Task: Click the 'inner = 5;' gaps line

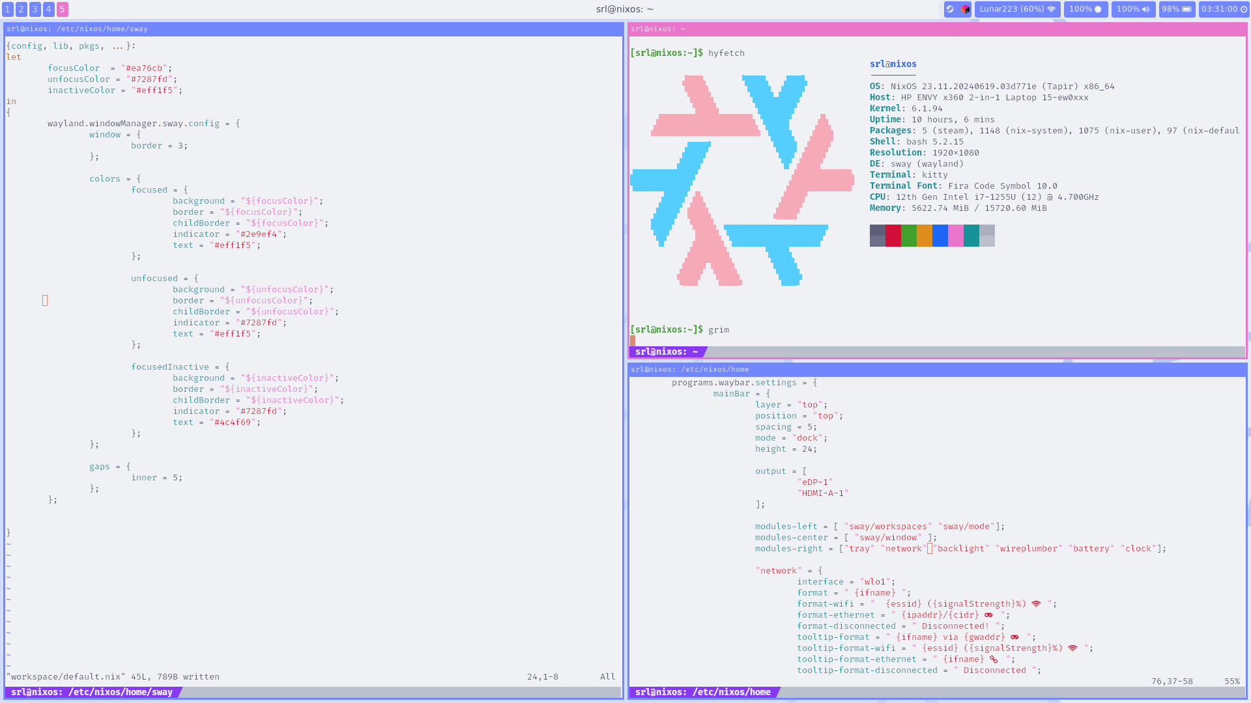Action: tap(157, 477)
